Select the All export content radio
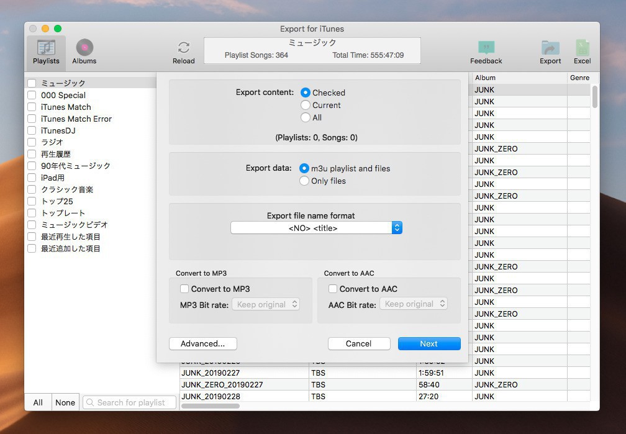This screenshot has width=626, height=434. [306, 117]
